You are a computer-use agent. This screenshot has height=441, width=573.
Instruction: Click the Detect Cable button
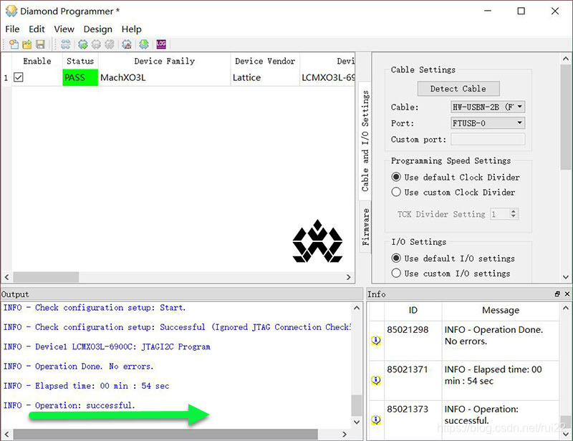(x=458, y=89)
